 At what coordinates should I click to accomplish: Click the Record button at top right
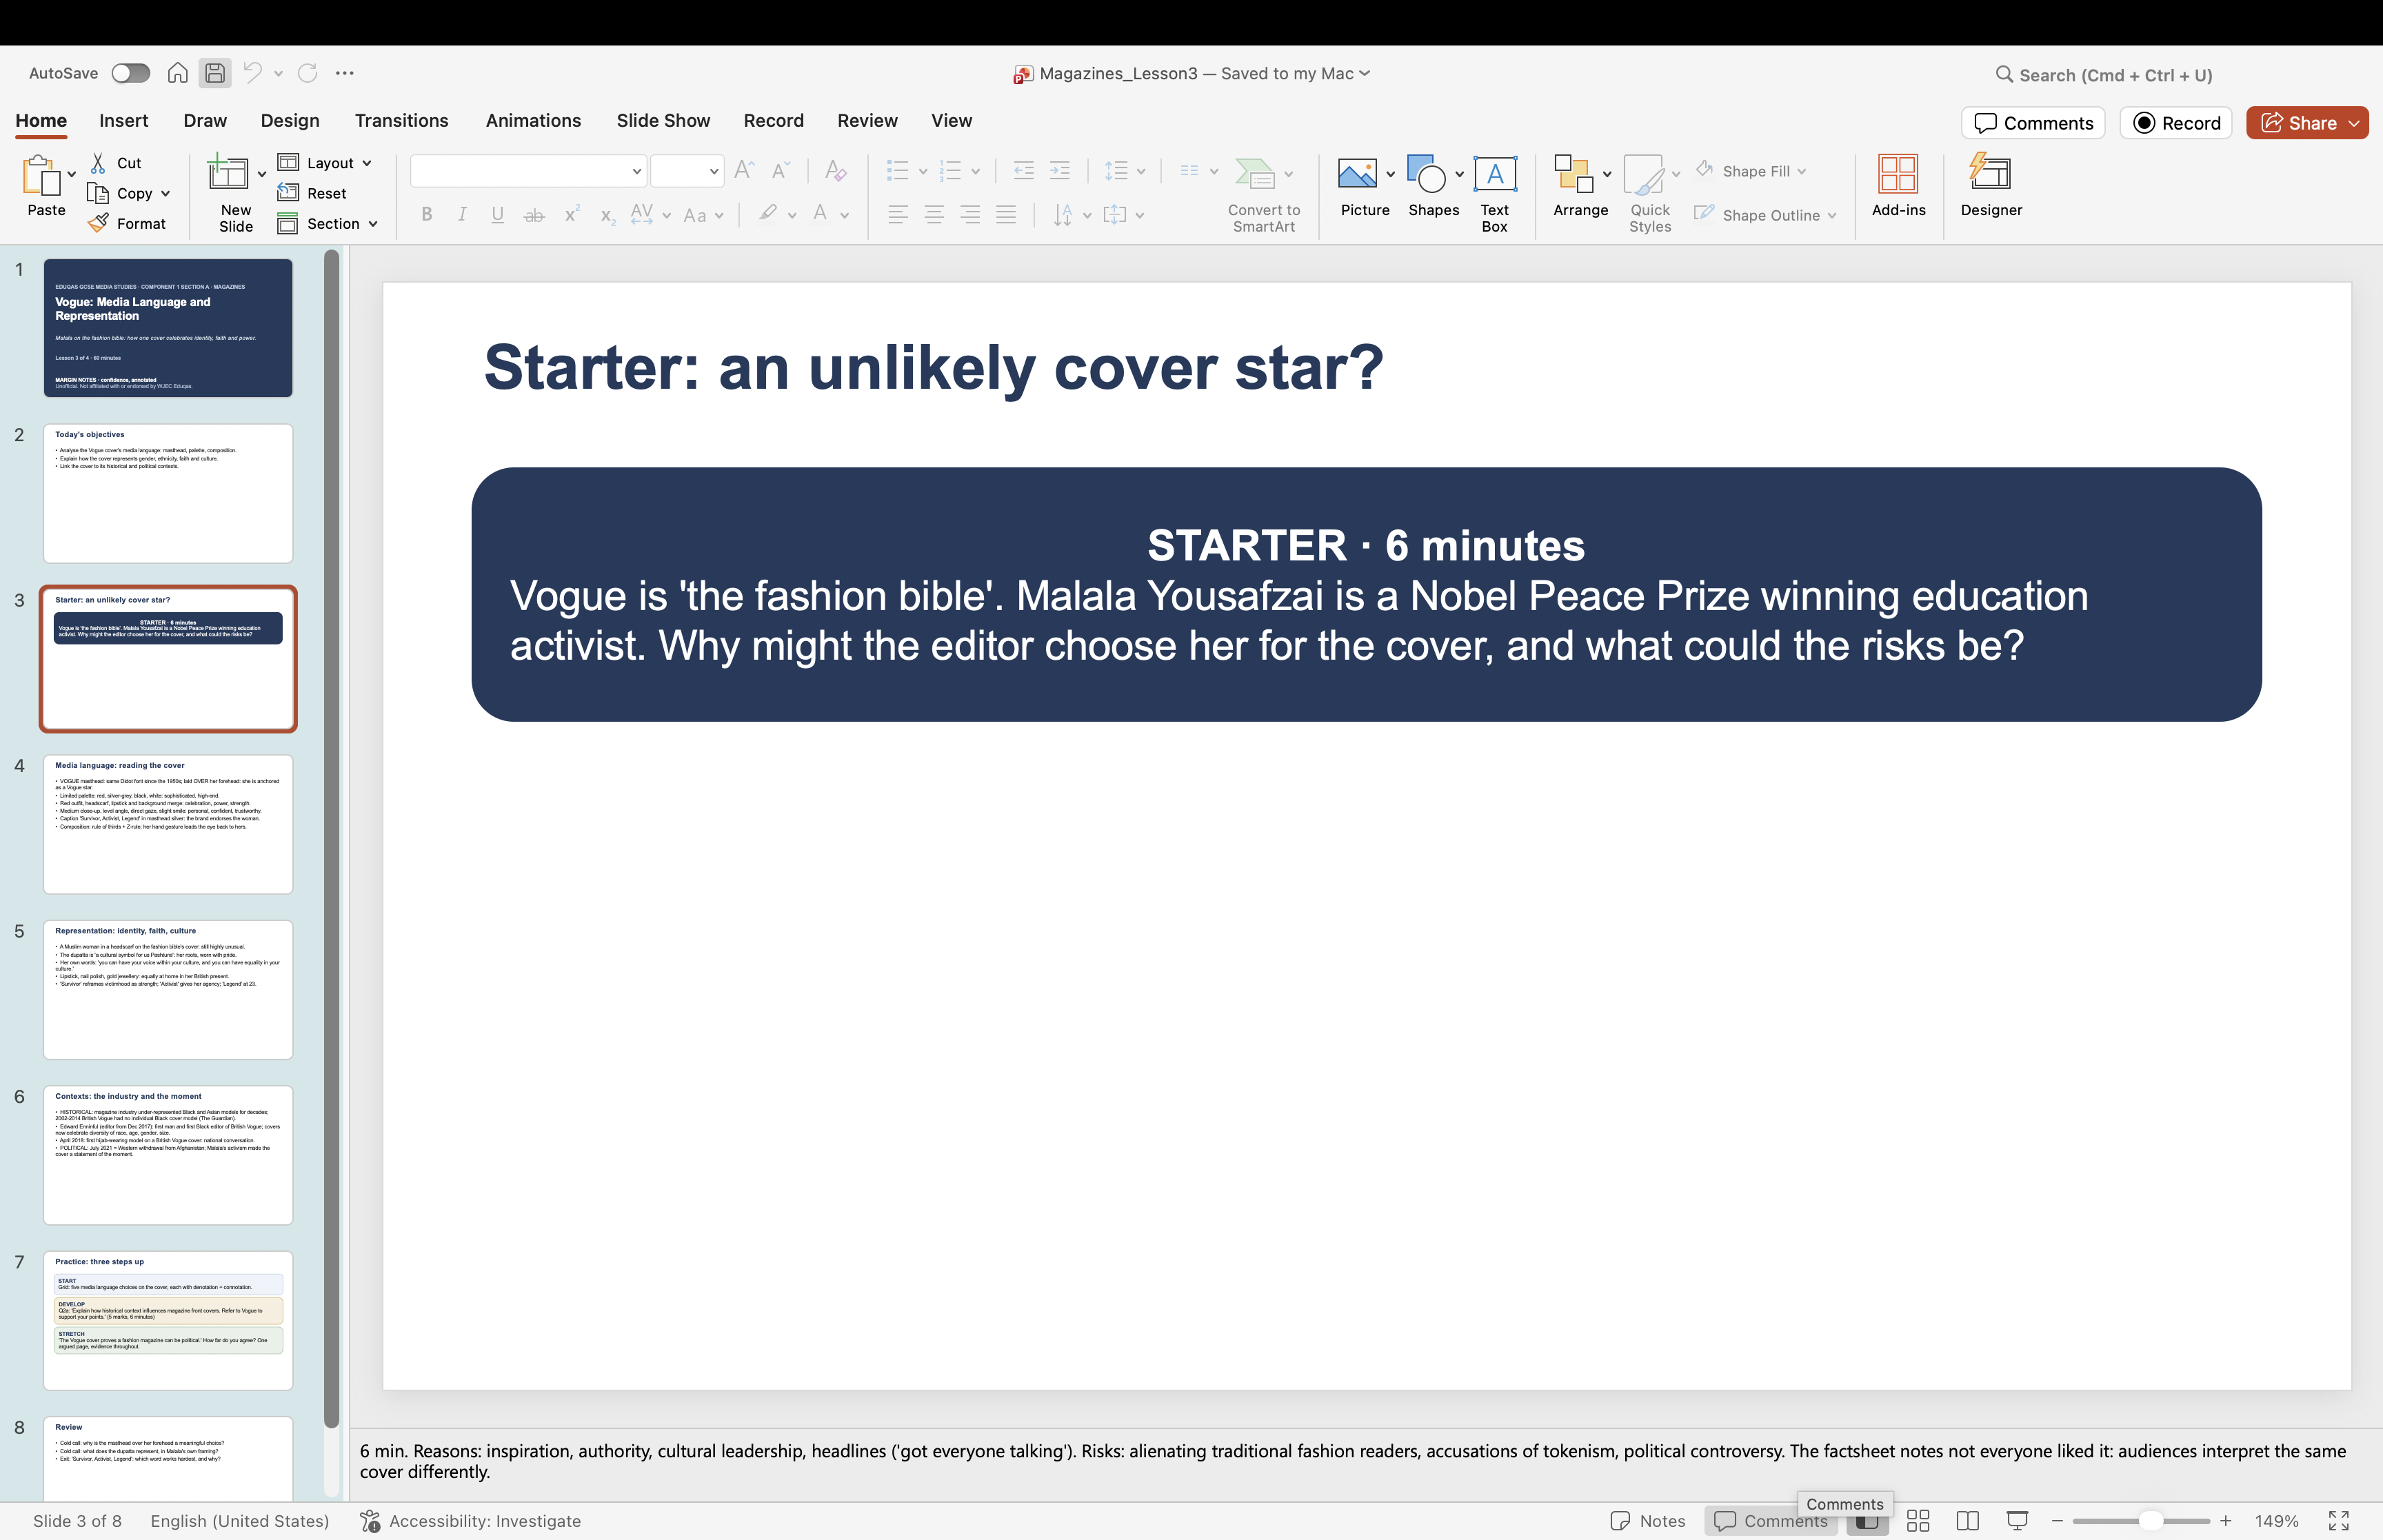(2176, 123)
